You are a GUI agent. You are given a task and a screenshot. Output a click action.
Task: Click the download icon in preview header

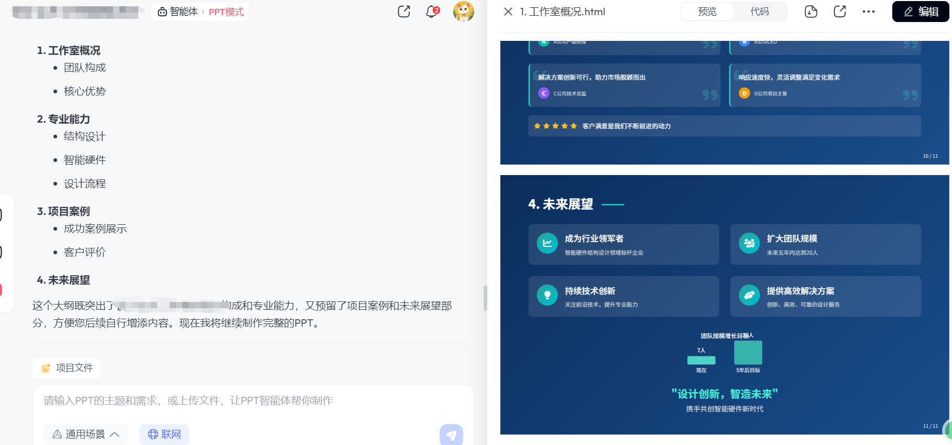(811, 12)
